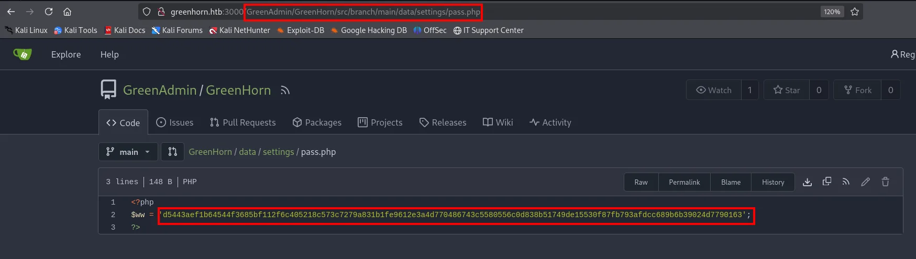
Task: Click the compare branches icon button
Action: pyautogui.click(x=172, y=152)
